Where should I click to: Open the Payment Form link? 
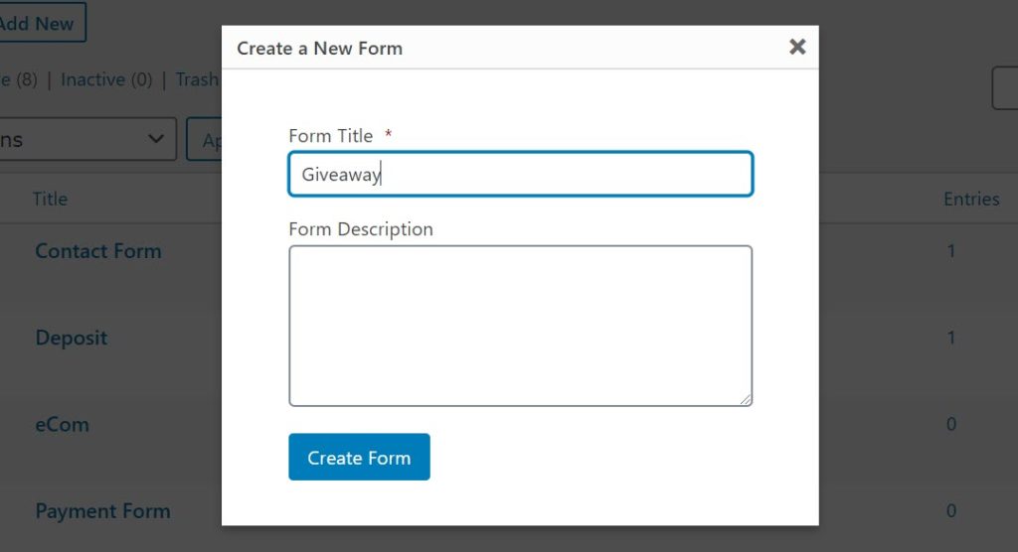102,511
